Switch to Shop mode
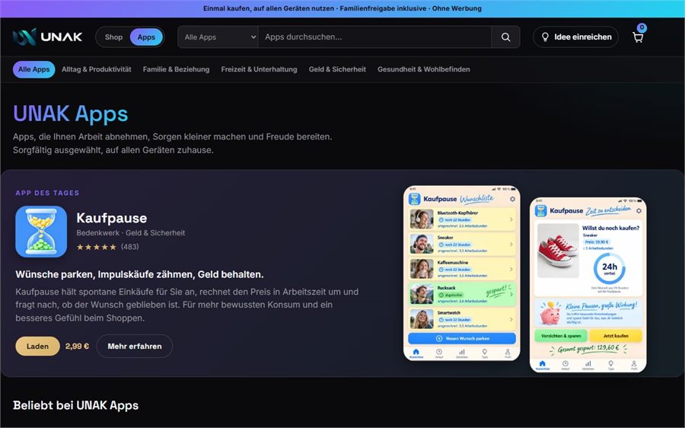685x428 pixels. 113,37
